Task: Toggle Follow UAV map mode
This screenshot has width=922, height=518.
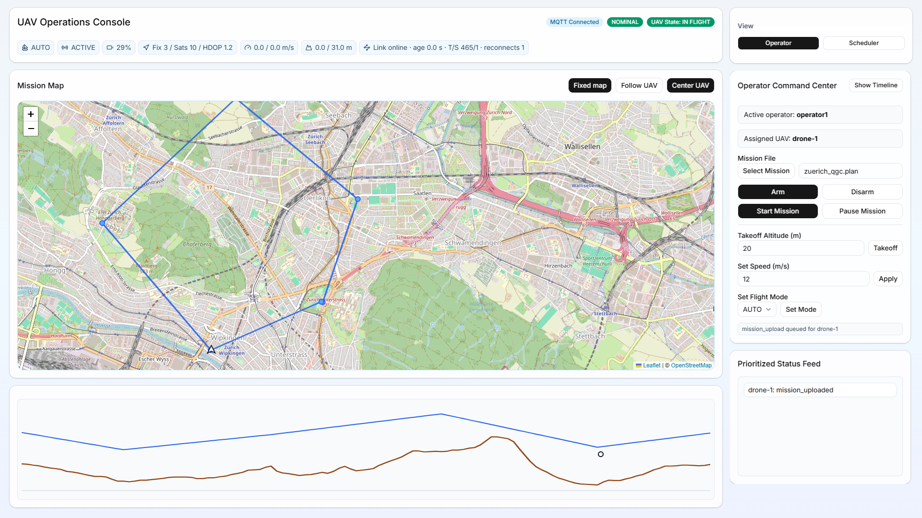Action: (639, 85)
